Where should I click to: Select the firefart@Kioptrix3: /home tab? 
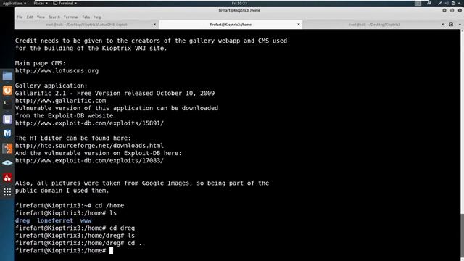coord(231,25)
